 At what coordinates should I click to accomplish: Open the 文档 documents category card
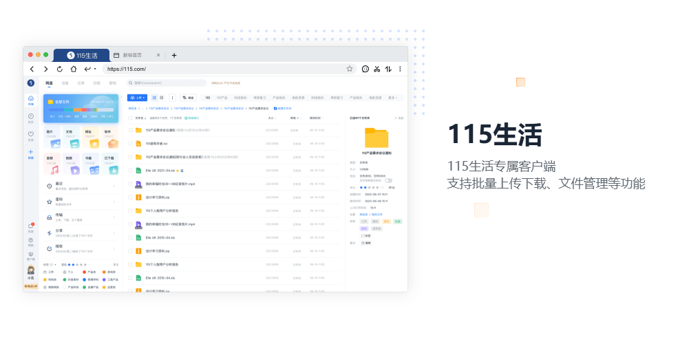coord(72,138)
